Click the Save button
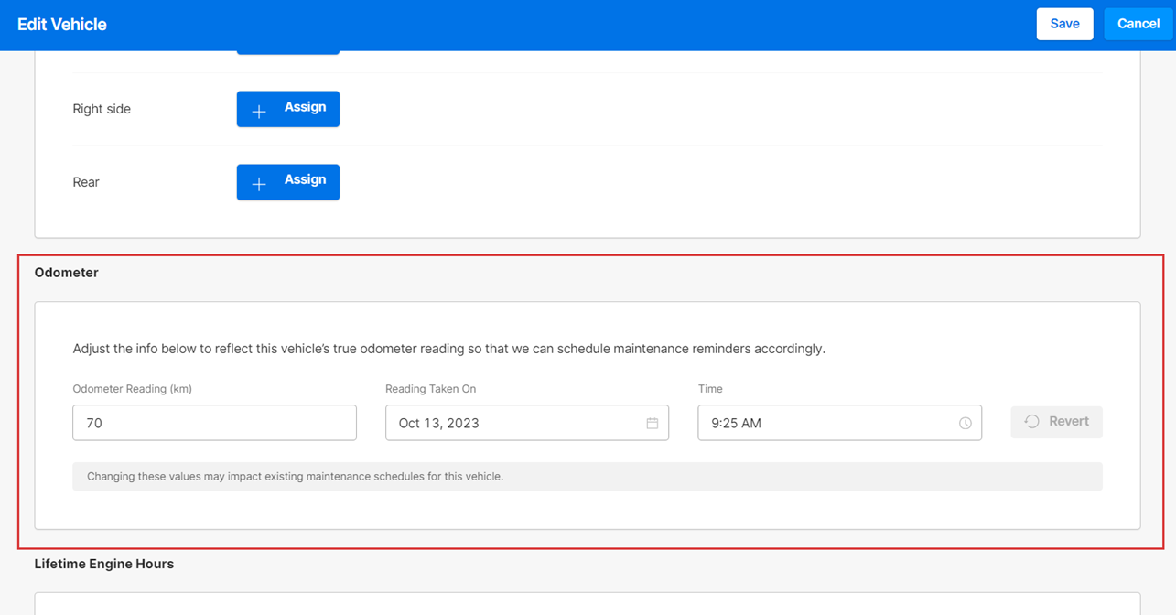 (x=1063, y=24)
